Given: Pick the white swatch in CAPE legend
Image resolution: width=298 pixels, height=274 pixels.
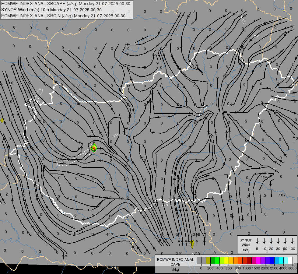Looking at the screenshot, I should point(290,260).
